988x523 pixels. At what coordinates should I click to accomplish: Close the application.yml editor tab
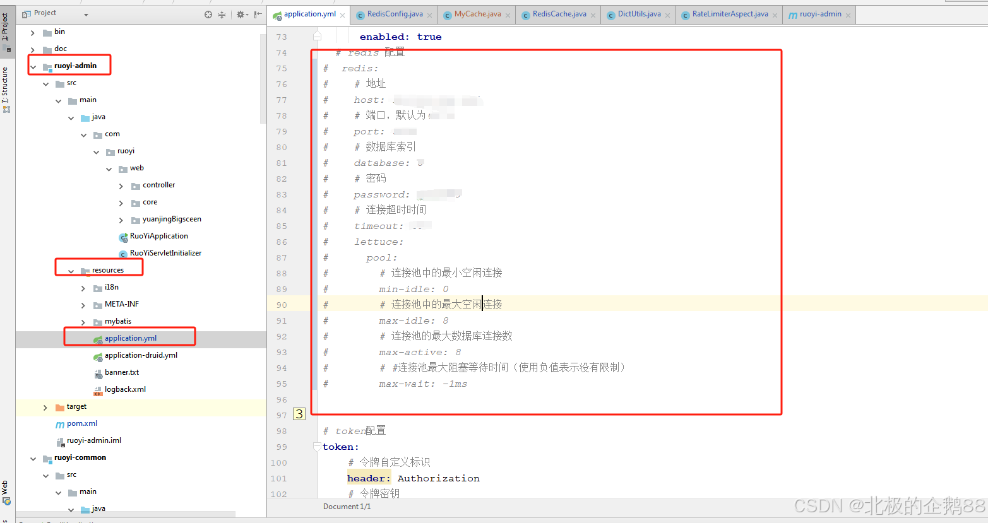[x=343, y=15]
